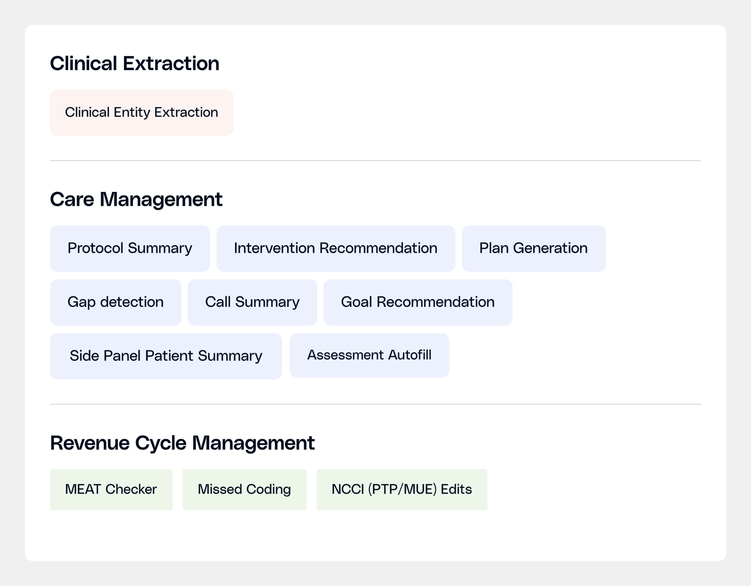Select the Missed Coding chip
This screenshot has height=586, width=751.
point(244,489)
